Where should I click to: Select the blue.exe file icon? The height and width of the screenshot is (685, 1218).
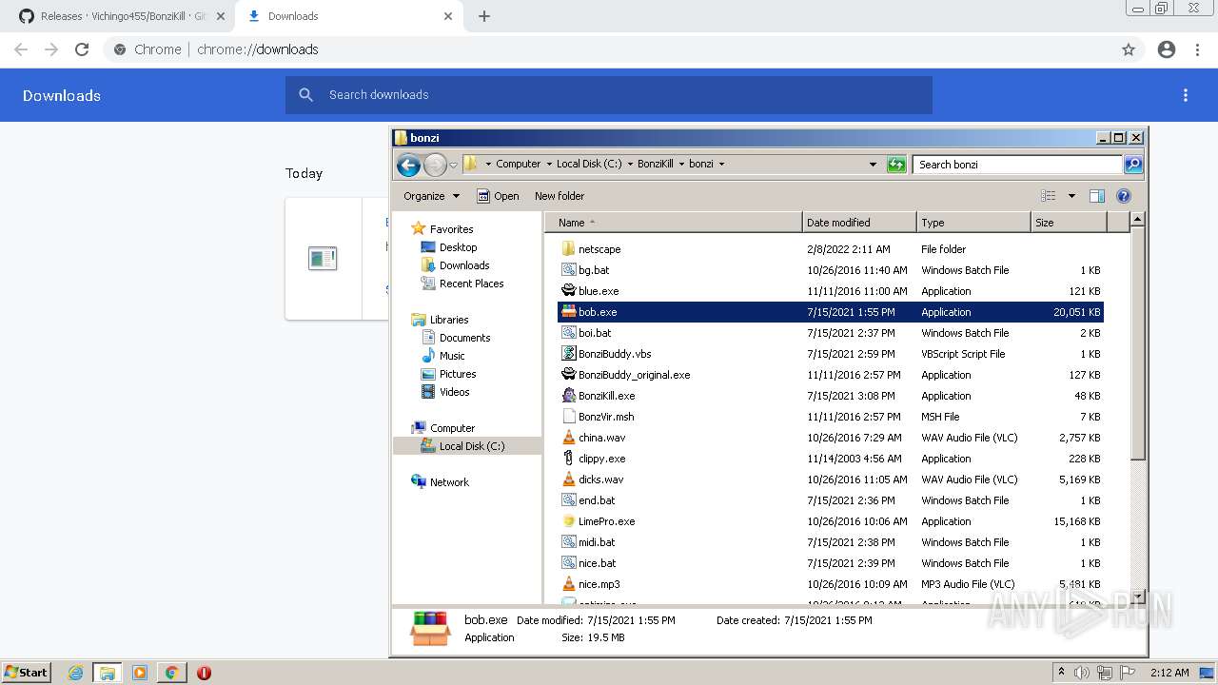568,291
